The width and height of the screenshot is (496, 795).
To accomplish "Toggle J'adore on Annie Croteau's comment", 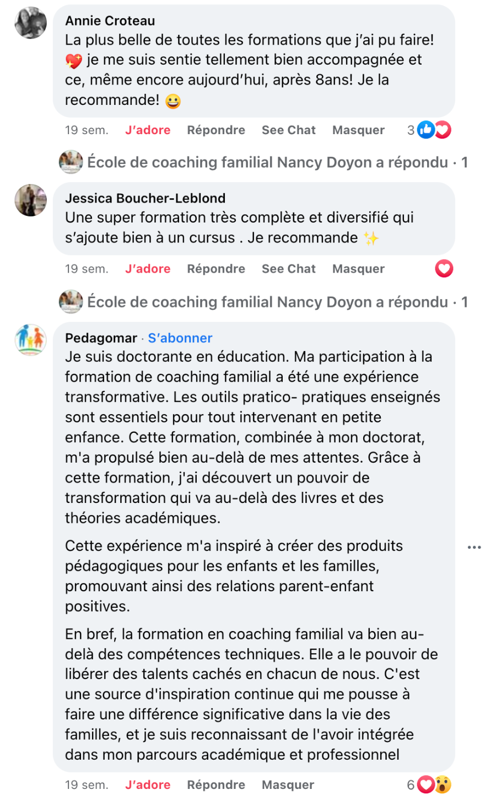I will pos(148,130).
